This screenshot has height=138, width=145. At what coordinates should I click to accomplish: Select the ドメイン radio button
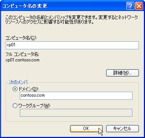click(x=15, y=89)
